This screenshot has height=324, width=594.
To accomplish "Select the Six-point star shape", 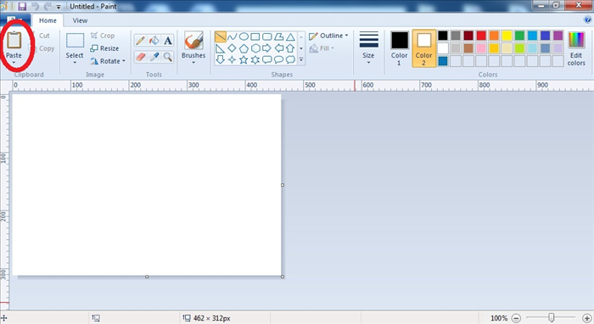I will (x=255, y=60).
